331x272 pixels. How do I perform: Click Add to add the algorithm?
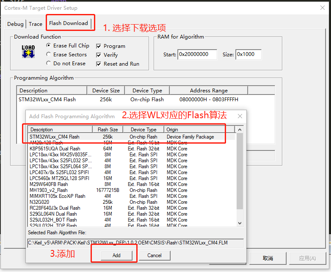click(116, 255)
